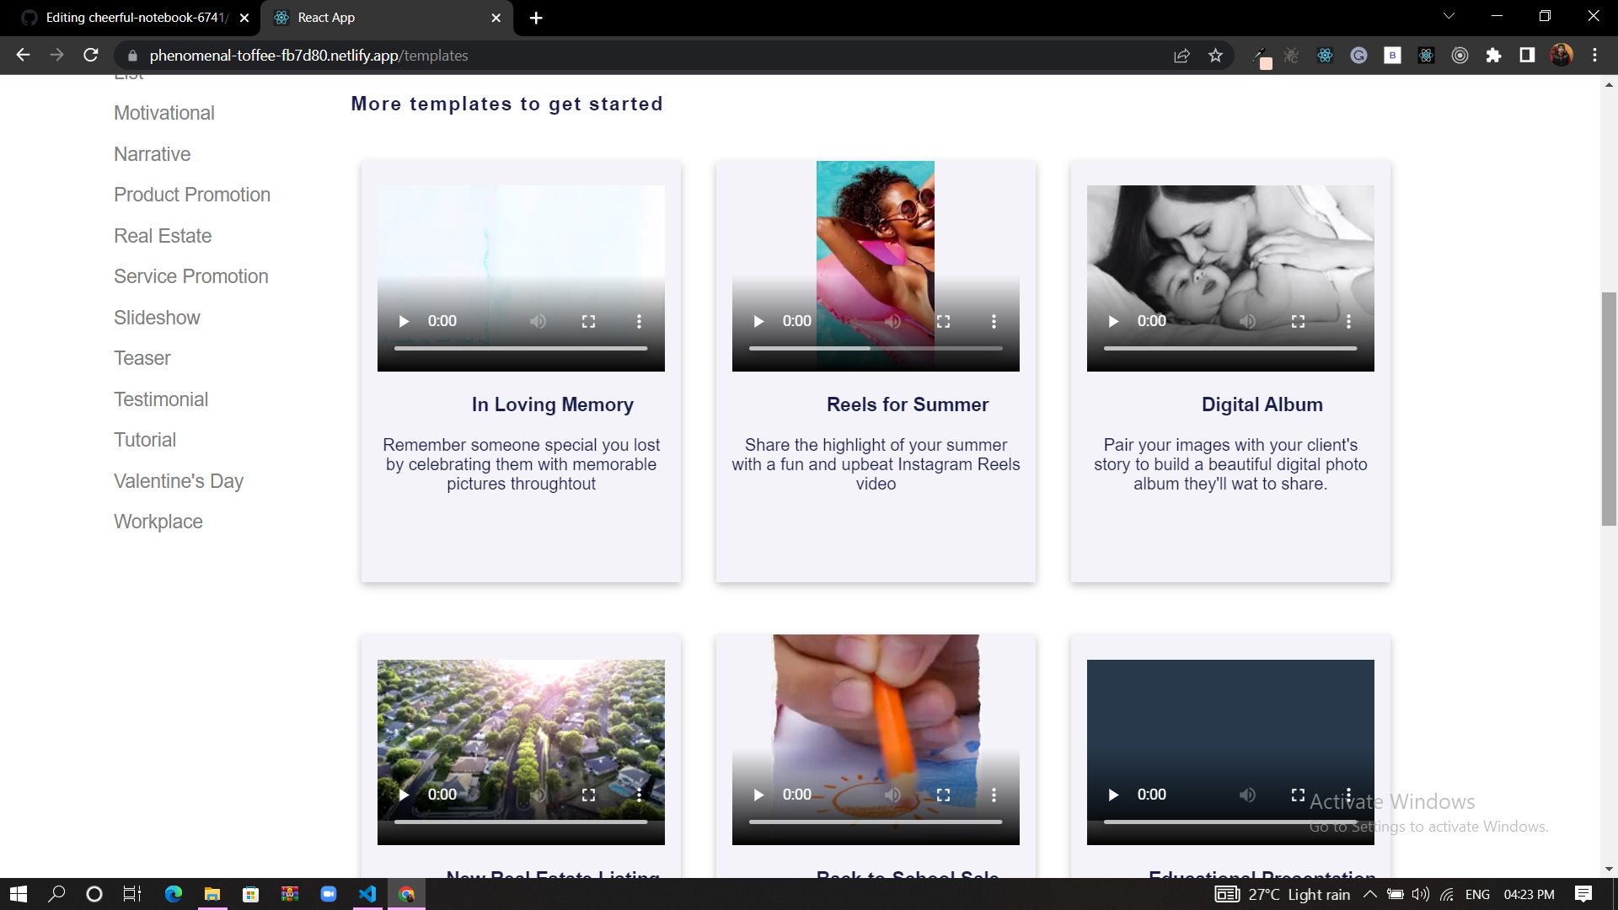Screen dimensions: 1618x910
Task: Mute the Educational Presentation video
Action: [1248, 795]
